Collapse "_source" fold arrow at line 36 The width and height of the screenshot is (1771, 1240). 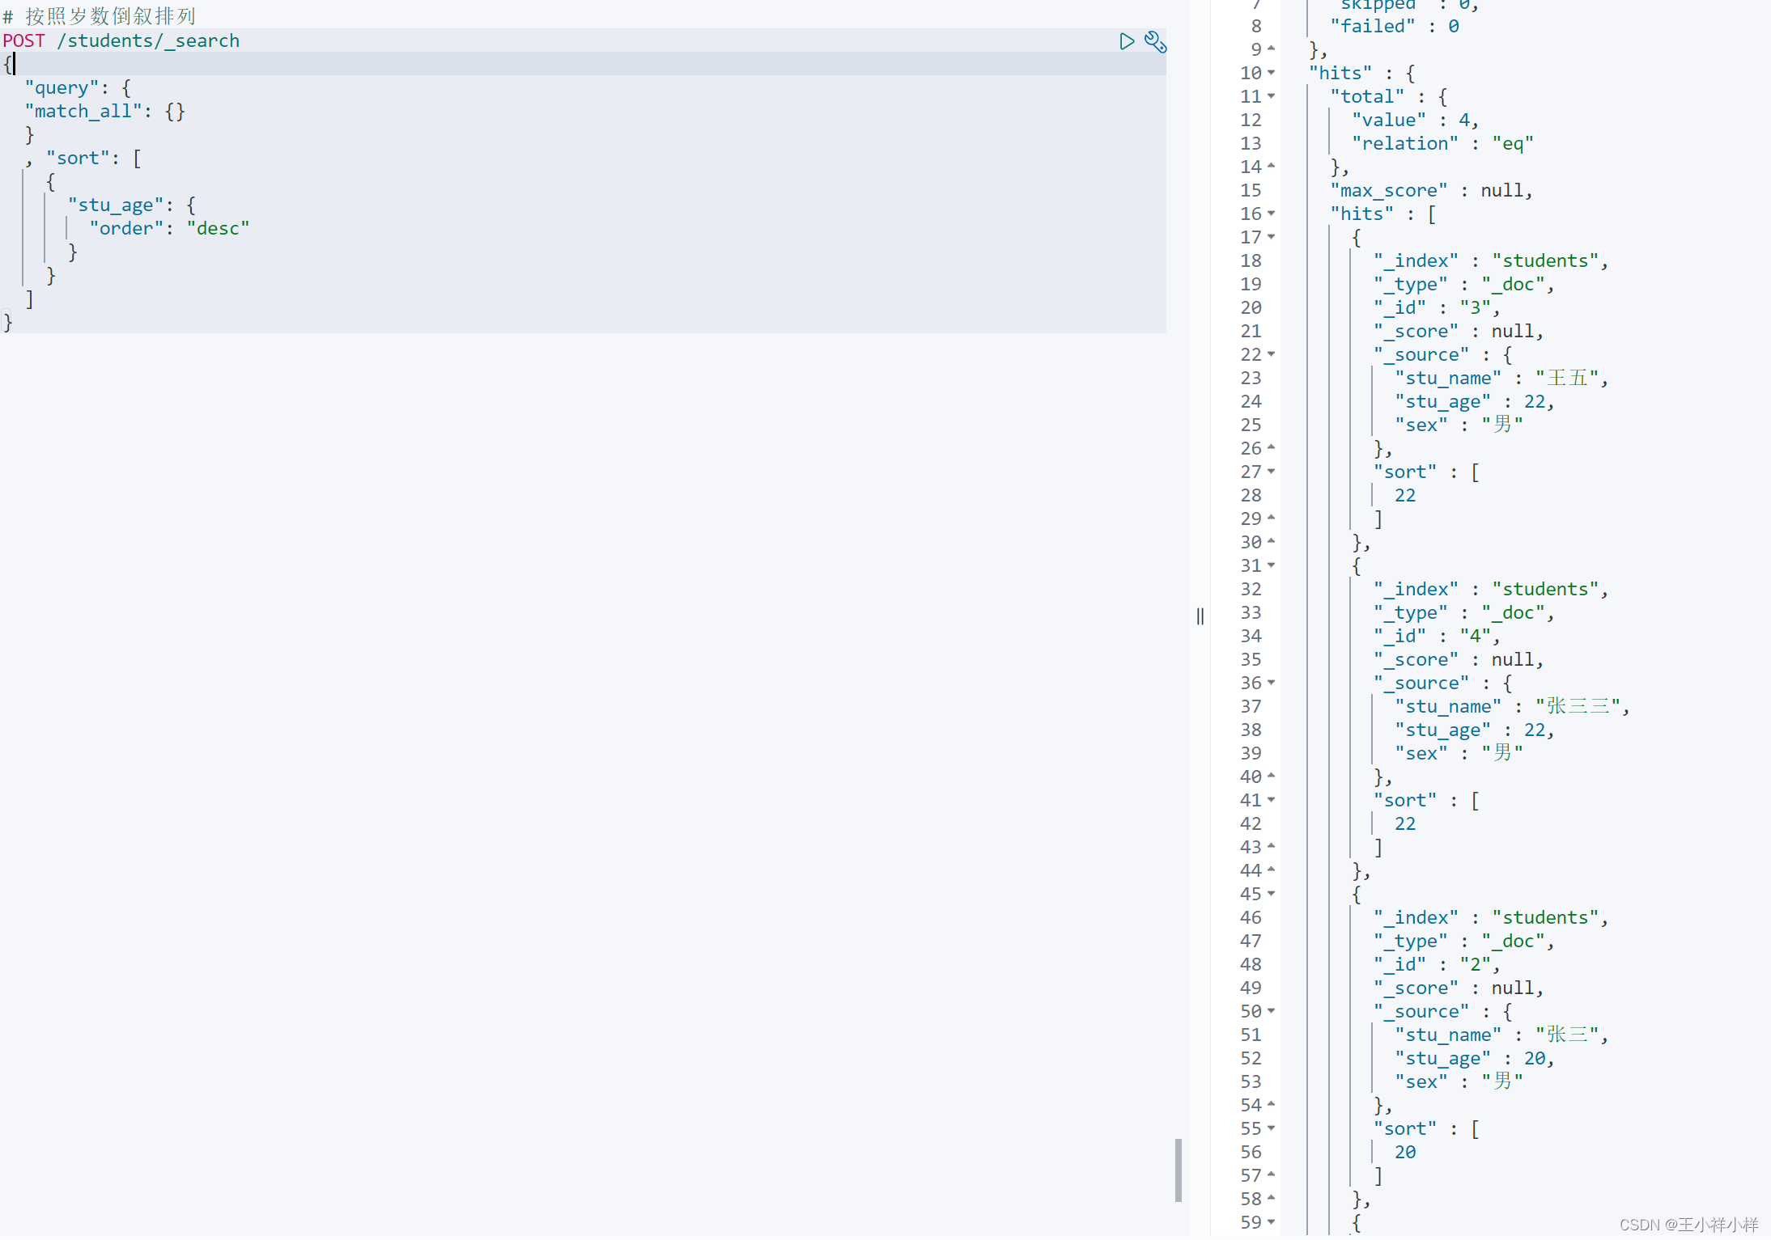pyautogui.click(x=1271, y=683)
